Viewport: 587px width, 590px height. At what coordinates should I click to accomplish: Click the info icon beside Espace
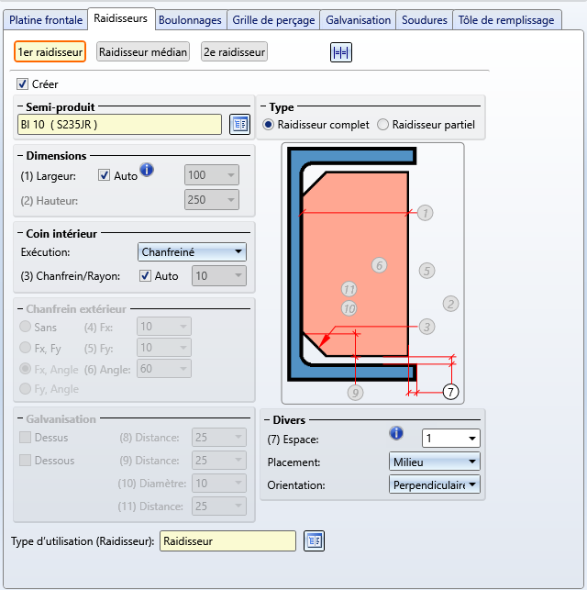tap(396, 433)
